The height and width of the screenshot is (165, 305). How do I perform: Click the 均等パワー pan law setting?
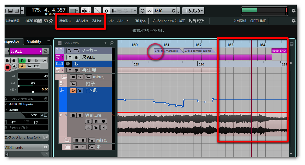point(198,21)
